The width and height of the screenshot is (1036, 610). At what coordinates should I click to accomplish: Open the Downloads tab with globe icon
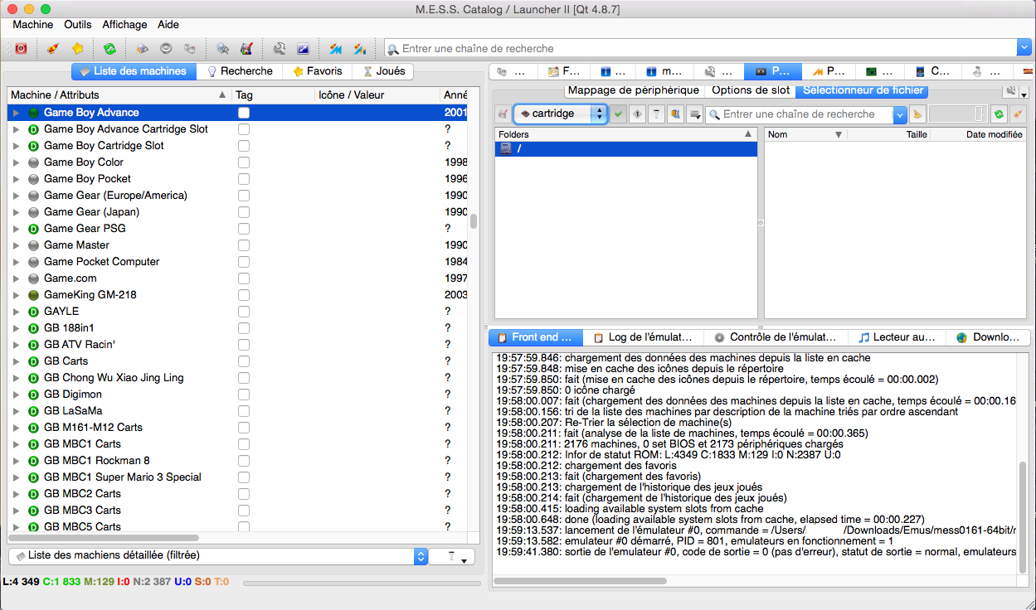pos(988,337)
